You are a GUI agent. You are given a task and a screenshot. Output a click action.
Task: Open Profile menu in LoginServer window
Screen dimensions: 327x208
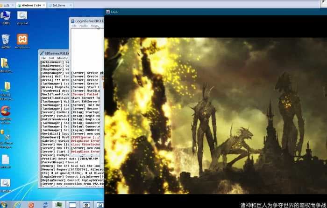[x=84, y=26]
